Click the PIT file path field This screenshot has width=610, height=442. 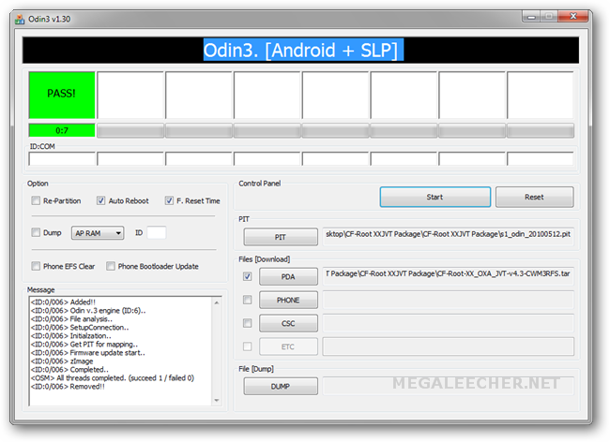coord(449,236)
